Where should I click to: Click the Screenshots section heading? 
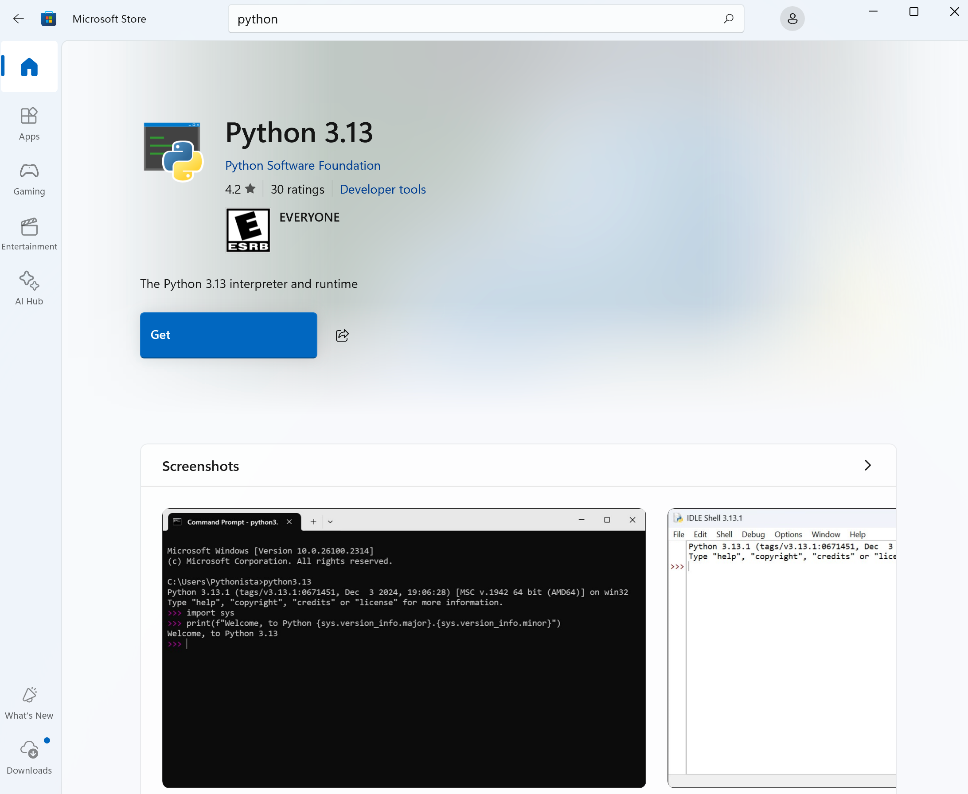(200, 466)
